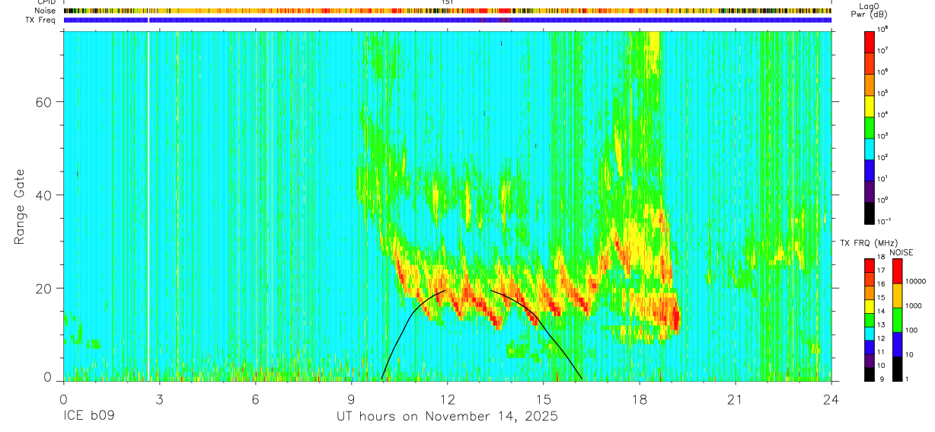Click the 13 label on TX FRQ legend
Screen dimensions: 935x432
(x=881, y=325)
